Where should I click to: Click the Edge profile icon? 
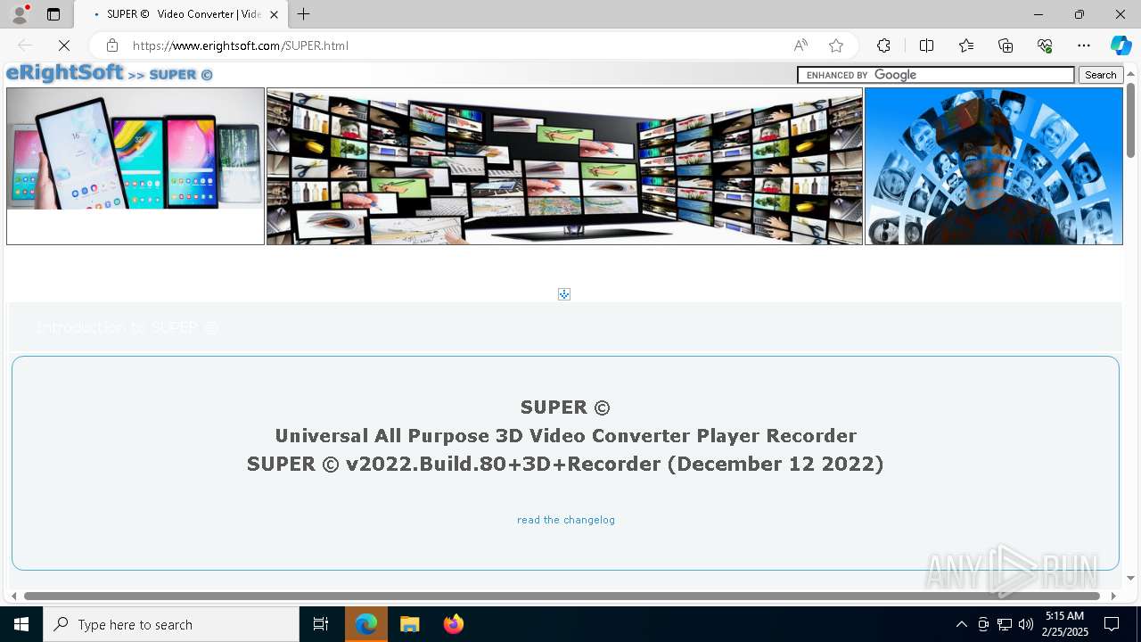[x=20, y=14]
